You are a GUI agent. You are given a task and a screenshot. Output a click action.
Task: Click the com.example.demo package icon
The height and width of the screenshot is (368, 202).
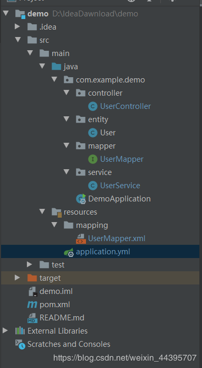(x=69, y=80)
